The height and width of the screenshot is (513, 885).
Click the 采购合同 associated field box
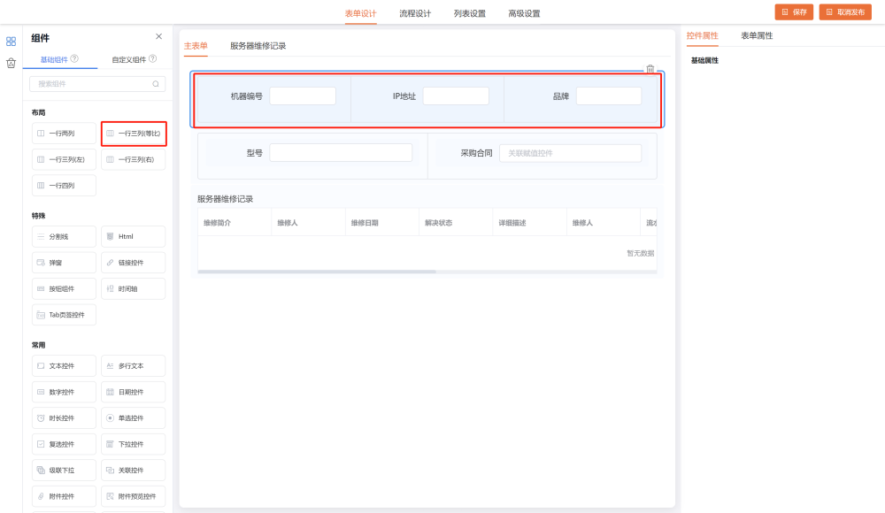[570, 153]
